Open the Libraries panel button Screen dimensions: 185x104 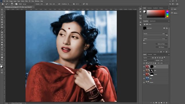[x=174, y=13]
